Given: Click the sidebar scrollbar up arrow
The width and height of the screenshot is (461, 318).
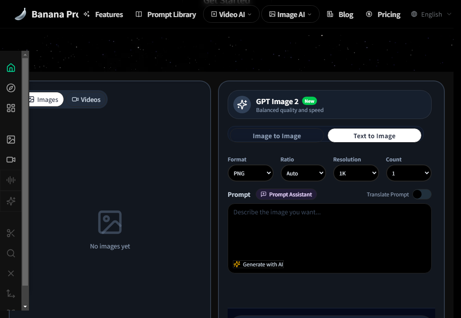Looking at the screenshot, I should (x=25, y=54).
